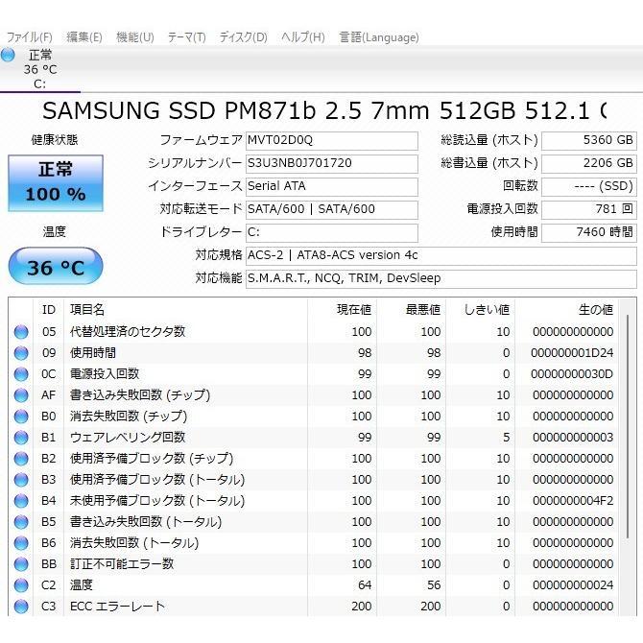Click the status orb for attribute B5
The height and width of the screenshot is (643, 643).
[x=21, y=522]
